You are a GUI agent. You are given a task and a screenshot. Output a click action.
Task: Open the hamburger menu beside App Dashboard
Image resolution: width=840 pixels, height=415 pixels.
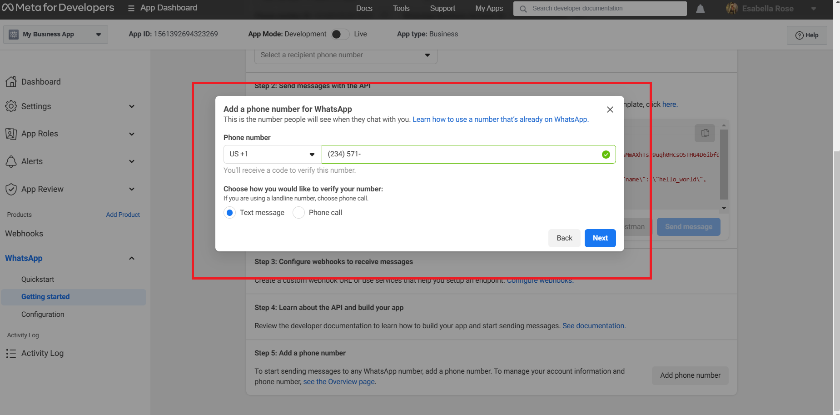pyautogui.click(x=131, y=8)
